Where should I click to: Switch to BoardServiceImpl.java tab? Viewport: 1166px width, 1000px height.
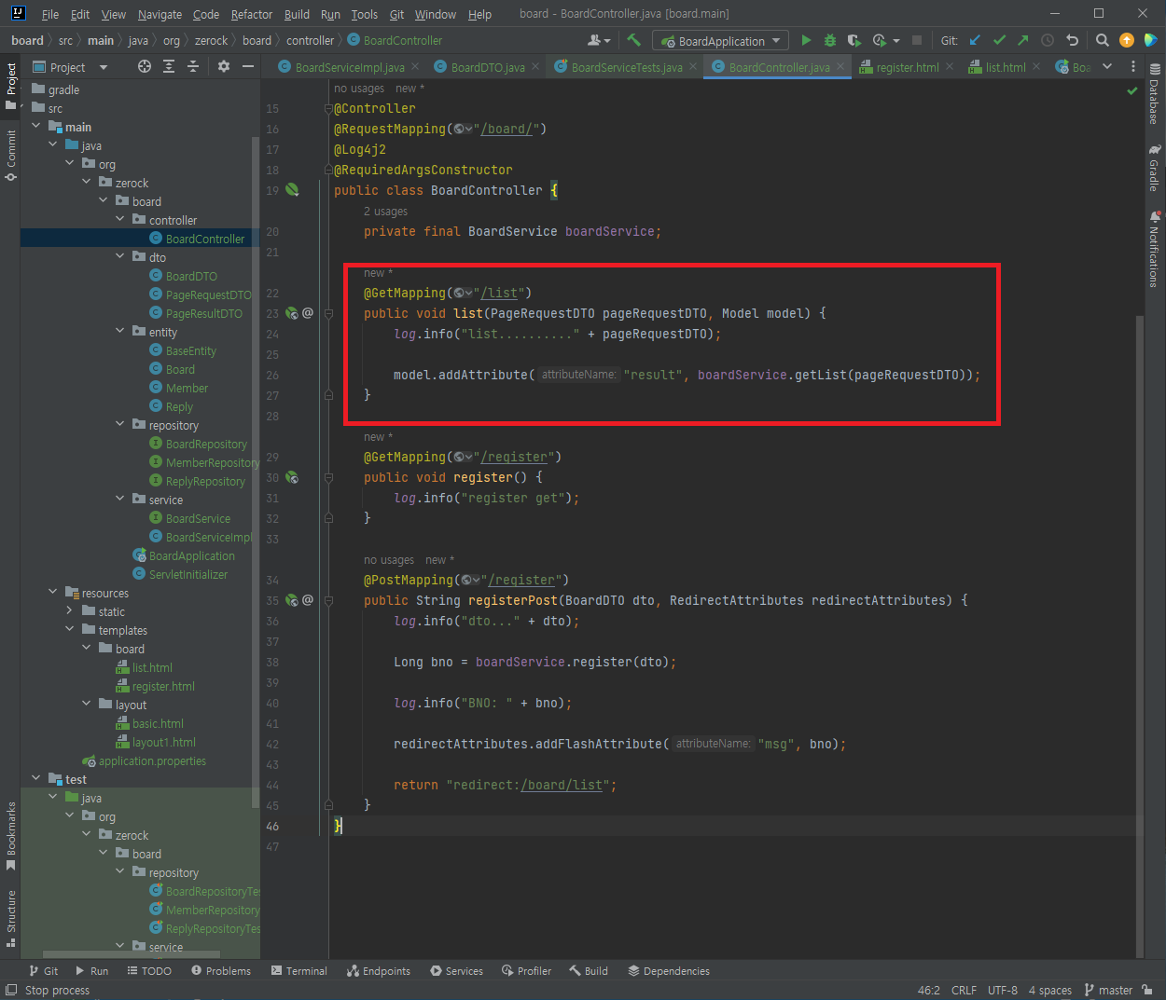(x=350, y=67)
